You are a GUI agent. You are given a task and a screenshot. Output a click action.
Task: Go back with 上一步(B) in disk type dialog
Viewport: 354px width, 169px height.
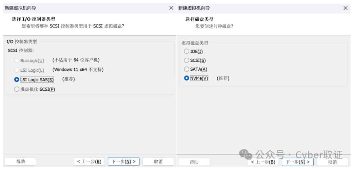point(263,162)
